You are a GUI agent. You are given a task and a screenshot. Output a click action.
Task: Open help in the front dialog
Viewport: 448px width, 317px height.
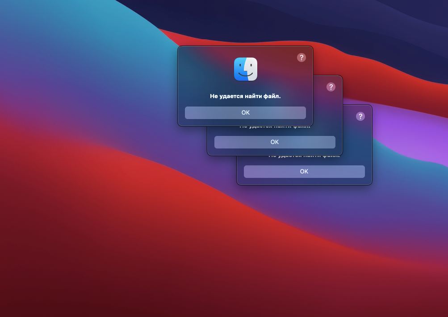[x=301, y=58]
